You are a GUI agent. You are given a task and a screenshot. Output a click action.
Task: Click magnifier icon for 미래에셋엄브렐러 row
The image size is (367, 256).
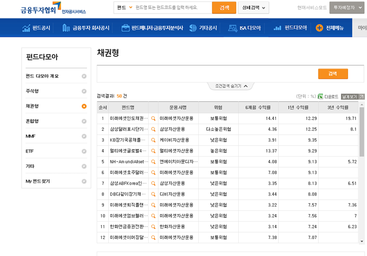[153, 216]
